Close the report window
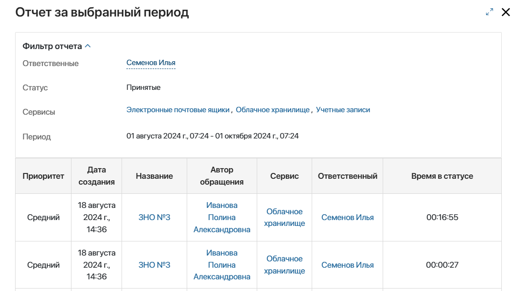 point(505,12)
